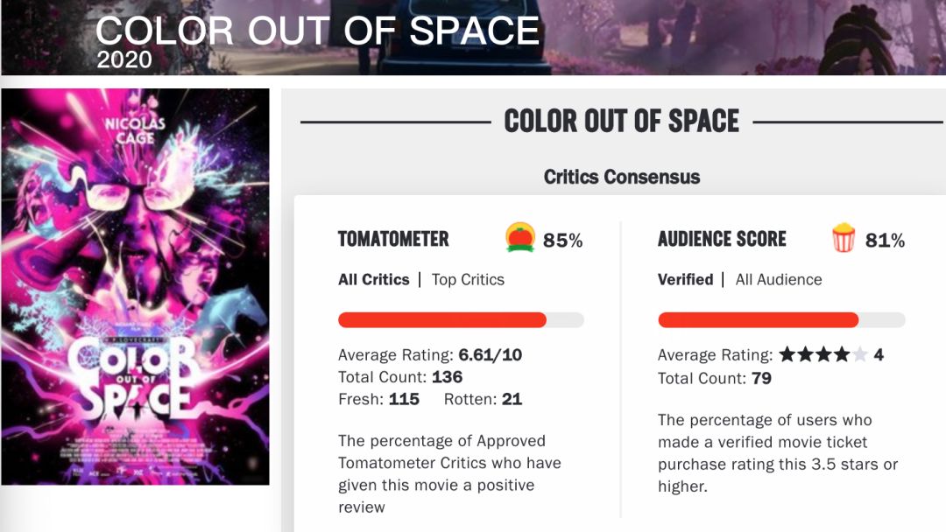The height and width of the screenshot is (532, 946).
Task: Click the Audience Score progress bar
Action: (759, 320)
